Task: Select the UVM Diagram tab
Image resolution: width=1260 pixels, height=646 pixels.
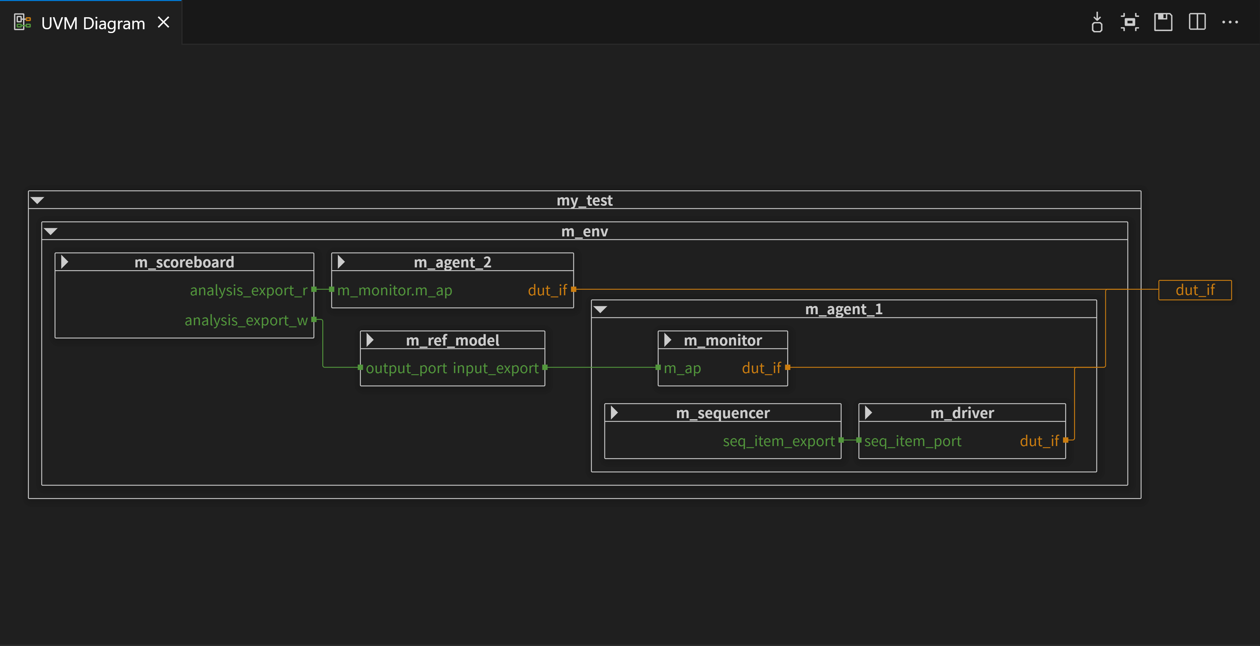Action: (93, 23)
